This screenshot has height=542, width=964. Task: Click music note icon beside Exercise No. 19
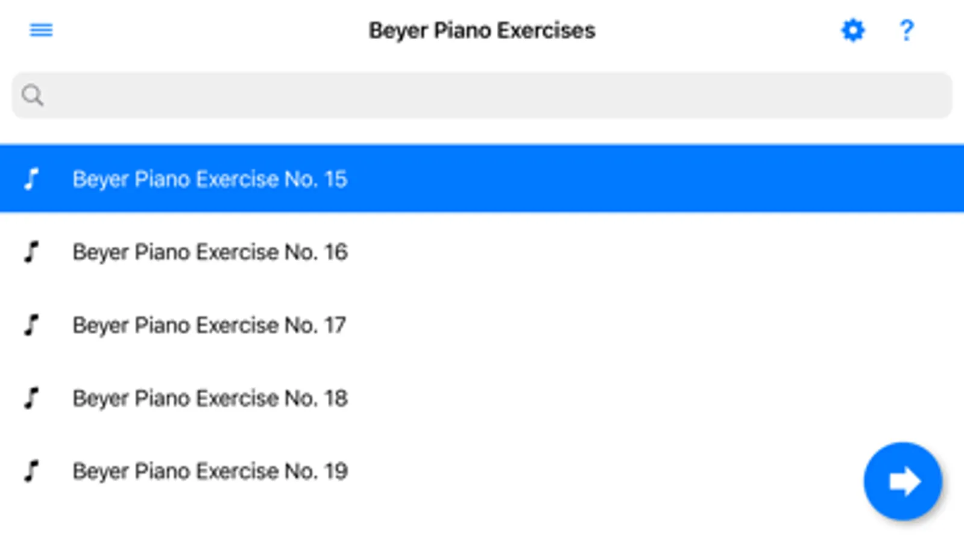click(31, 471)
